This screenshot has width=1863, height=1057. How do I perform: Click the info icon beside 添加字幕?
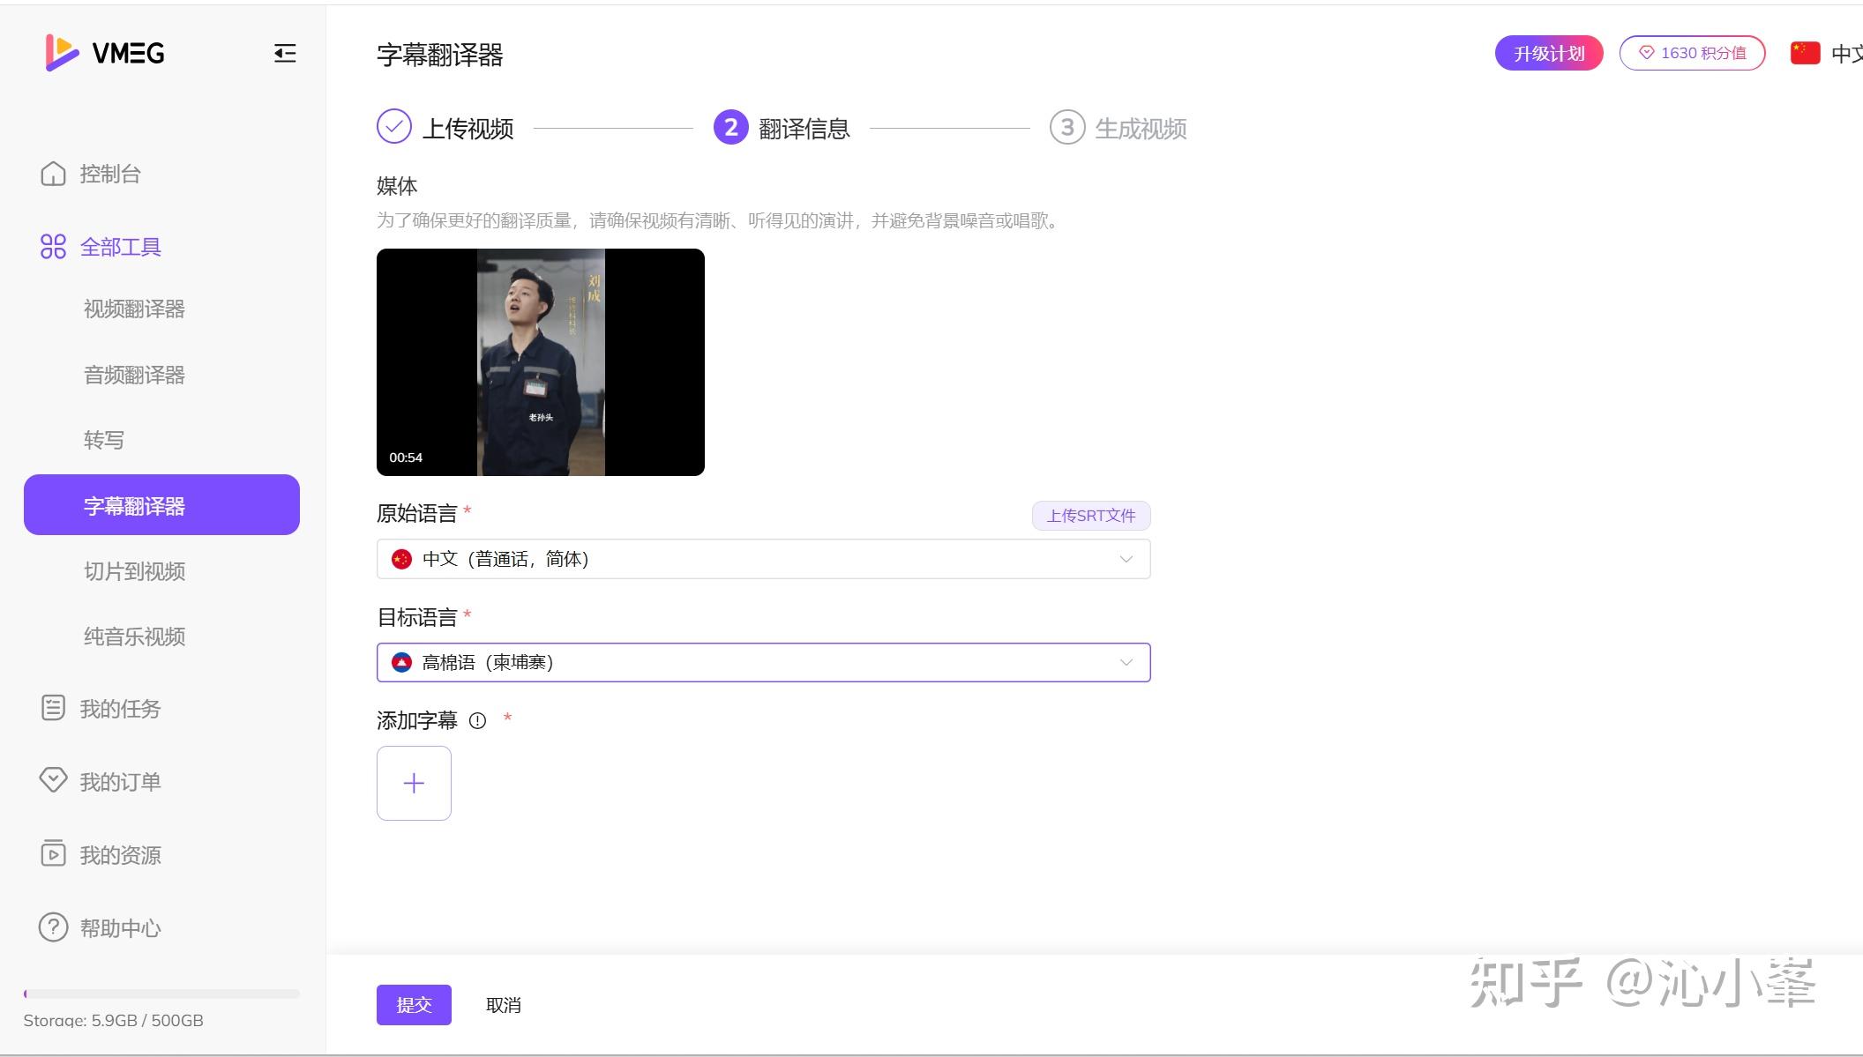coord(477,720)
